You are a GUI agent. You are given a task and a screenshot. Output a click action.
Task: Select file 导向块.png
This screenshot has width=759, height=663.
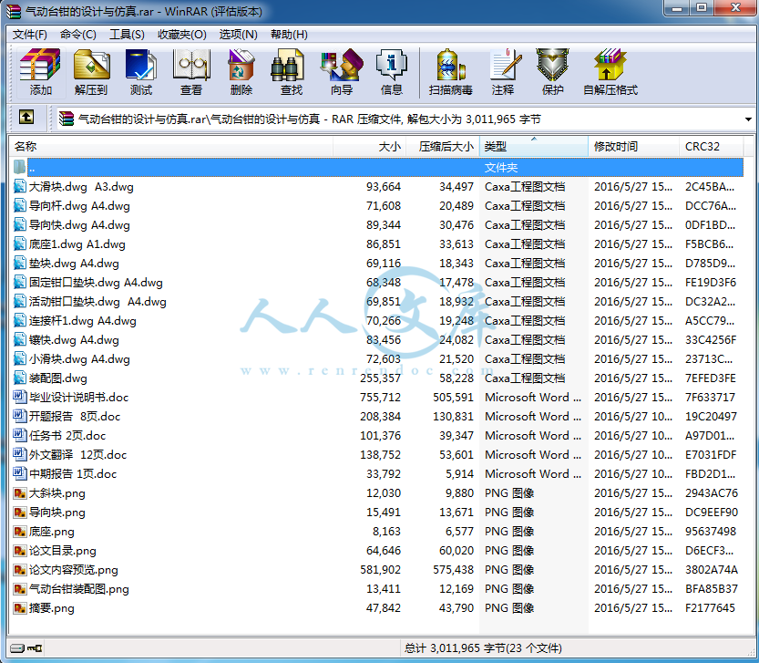tap(56, 513)
